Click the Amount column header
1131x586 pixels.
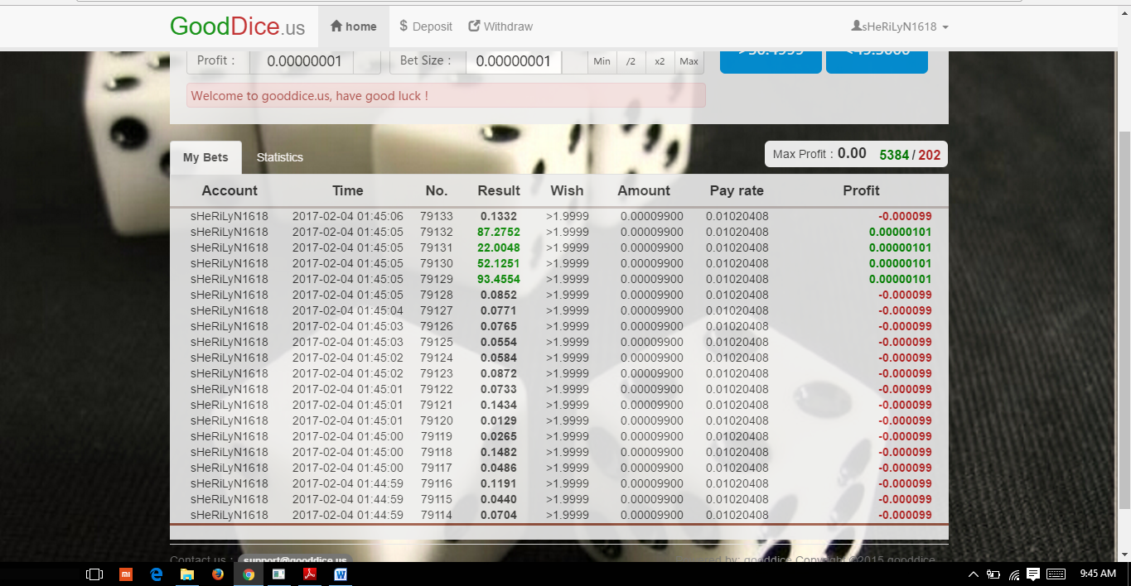click(644, 190)
